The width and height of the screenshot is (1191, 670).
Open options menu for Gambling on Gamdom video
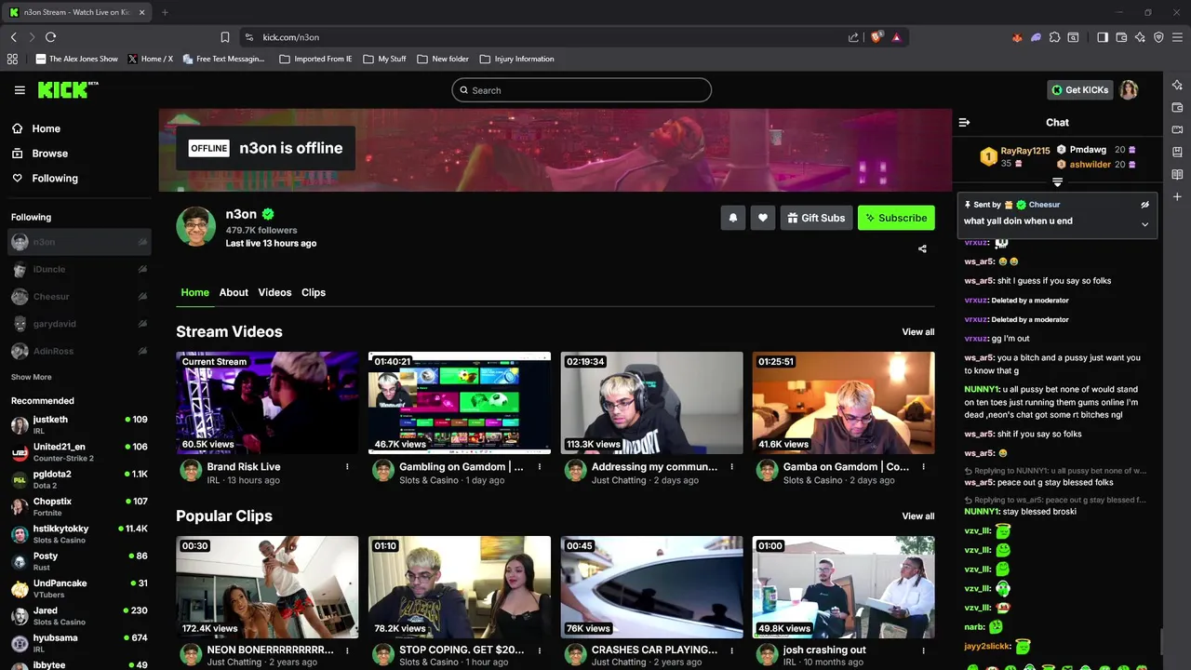tap(540, 467)
